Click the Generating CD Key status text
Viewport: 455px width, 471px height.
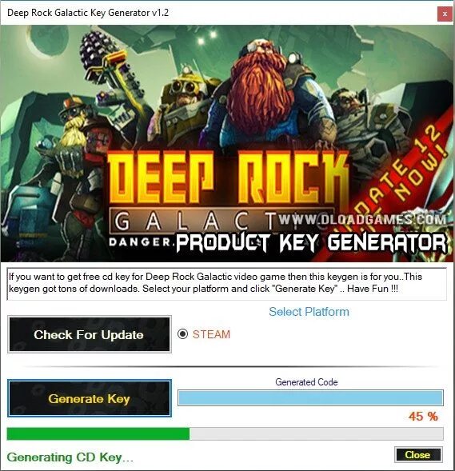[70, 457]
